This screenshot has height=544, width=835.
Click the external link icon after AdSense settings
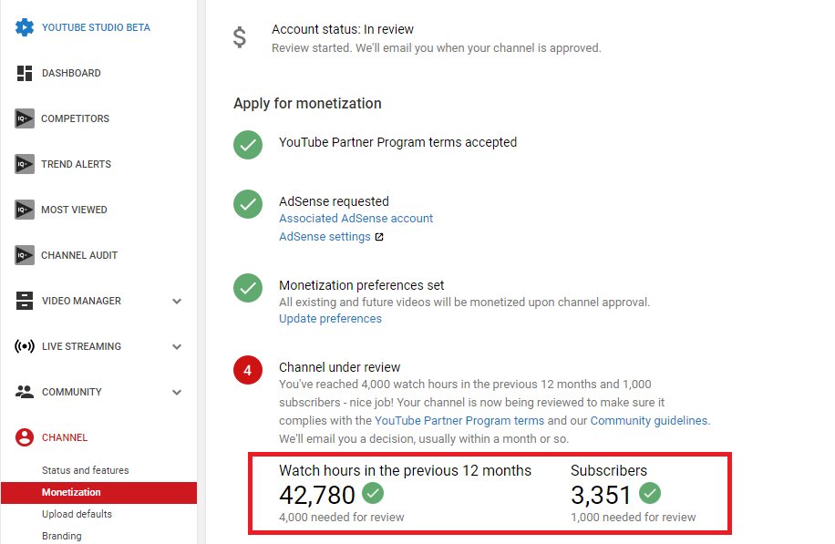coord(379,237)
